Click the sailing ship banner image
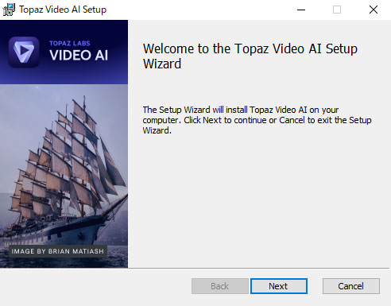The width and height of the screenshot is (391, 306). point(64,176)
